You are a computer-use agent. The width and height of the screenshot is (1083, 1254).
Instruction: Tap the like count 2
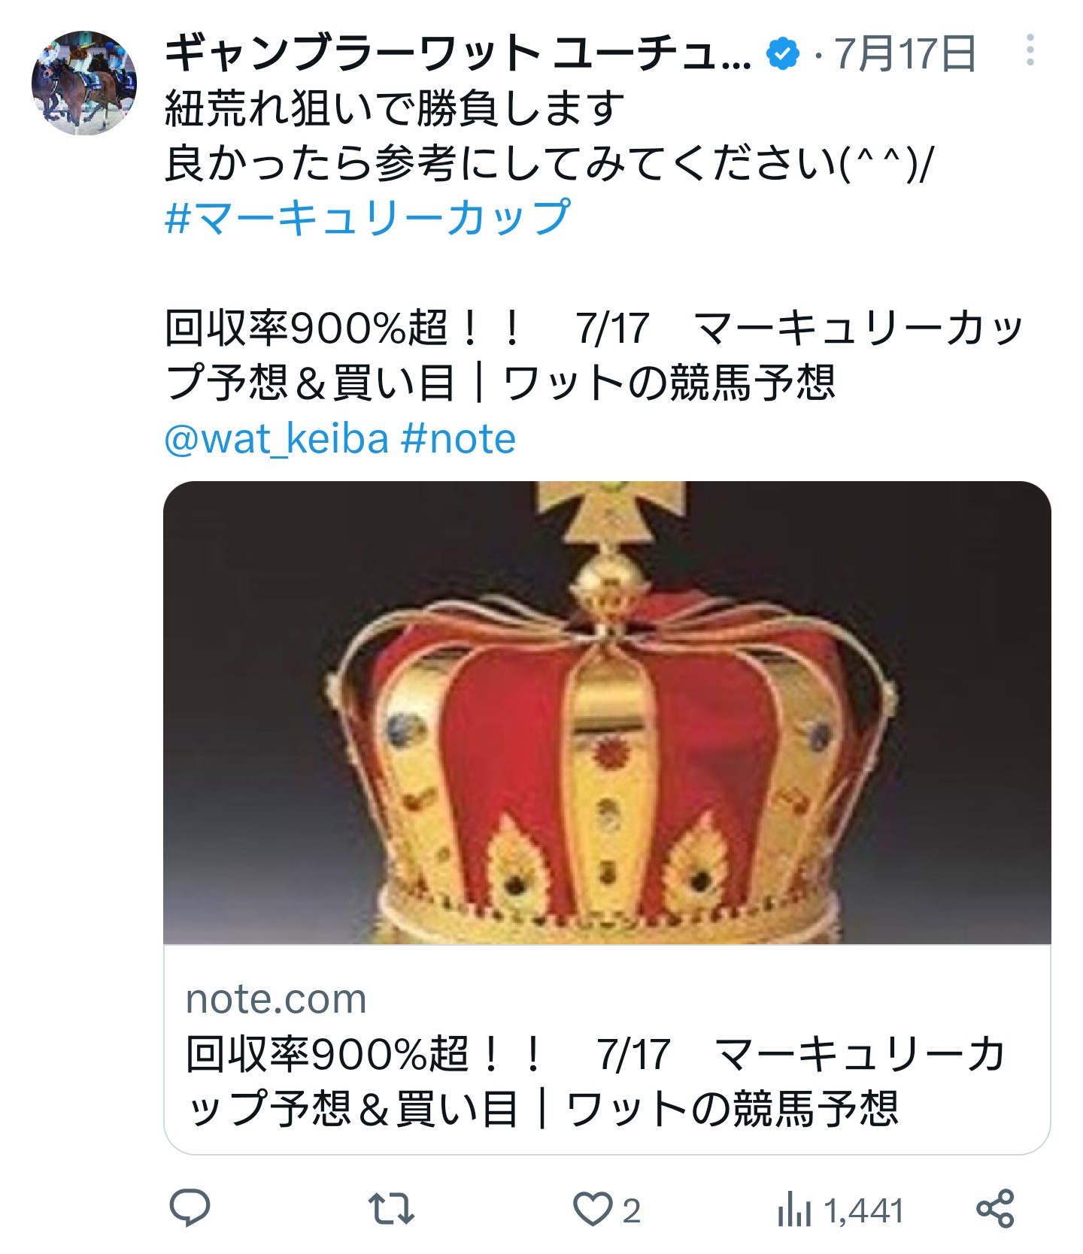click(x=632, y=1211)
